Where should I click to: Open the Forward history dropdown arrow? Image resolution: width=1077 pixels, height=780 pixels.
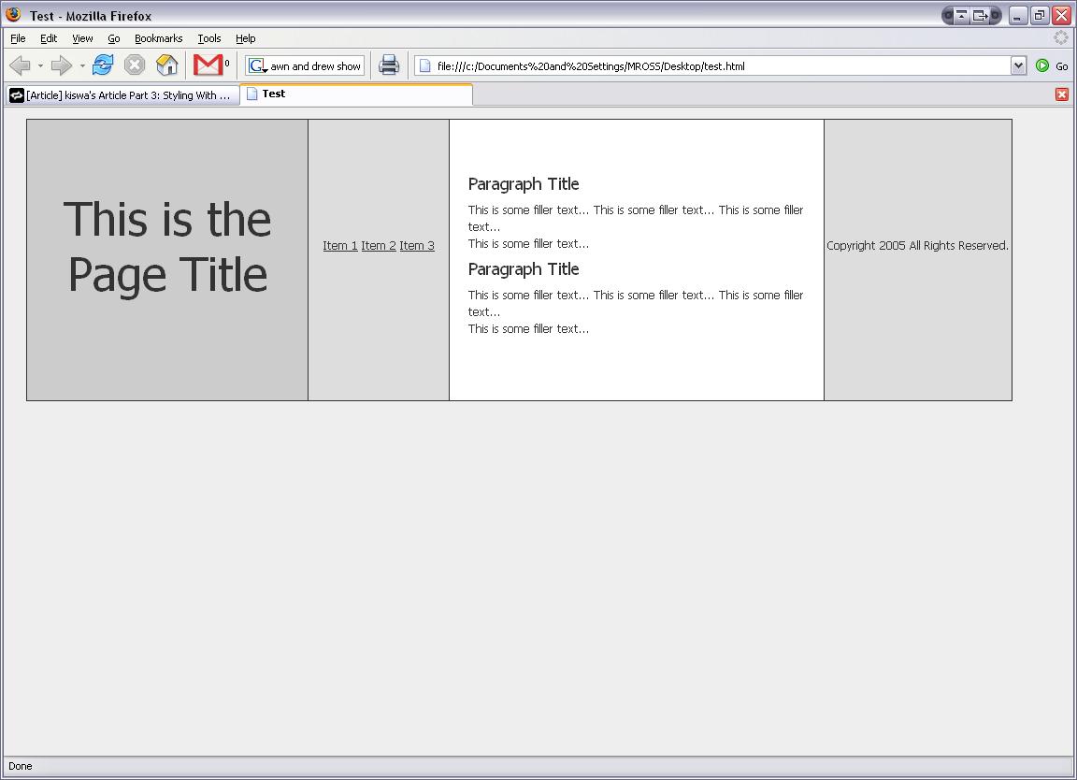82,66
